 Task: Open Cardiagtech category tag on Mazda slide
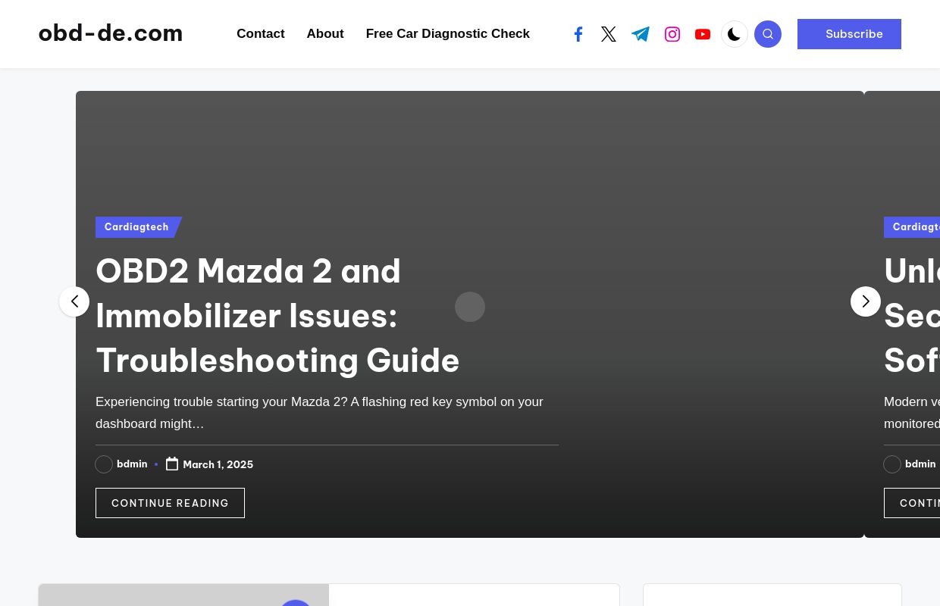(137, 227)
